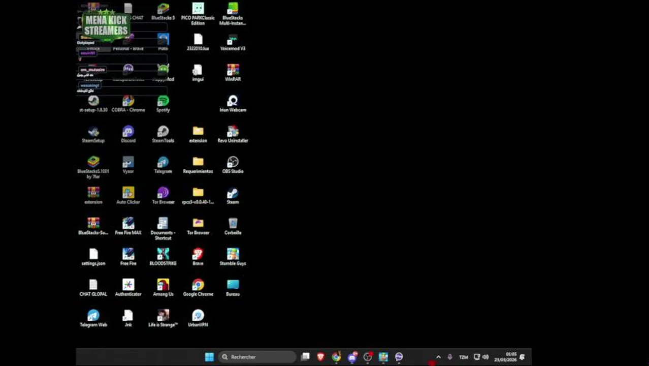
Task: Launch Revo Uninstaller from the desktop
Action: tap(233, 135)
